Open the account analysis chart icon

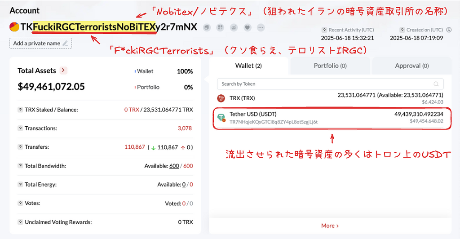point(234,27)
